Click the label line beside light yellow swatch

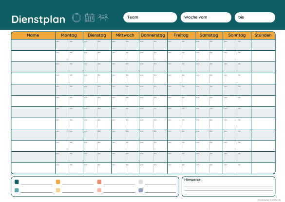click(x=78, y=192)
